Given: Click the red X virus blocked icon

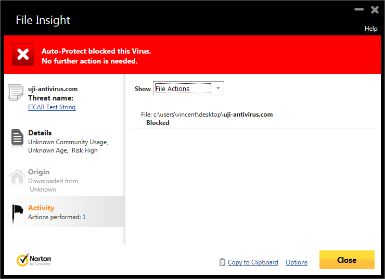Looking at the screenshot, I should click(x=23, y=55).
